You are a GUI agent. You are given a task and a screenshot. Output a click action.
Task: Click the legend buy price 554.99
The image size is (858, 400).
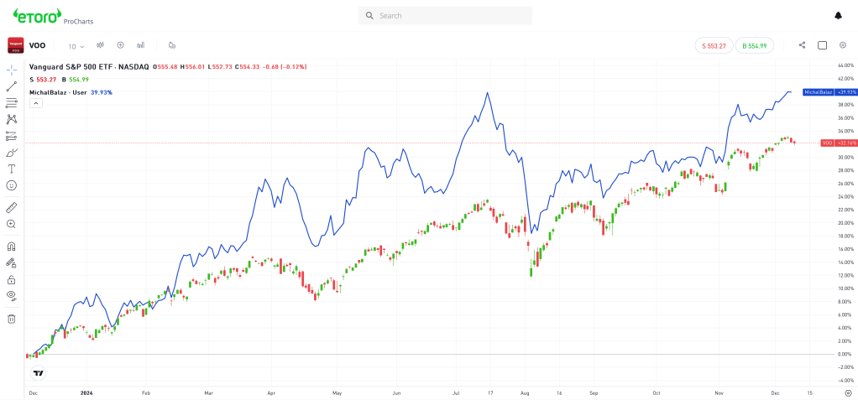coord(78,80)
